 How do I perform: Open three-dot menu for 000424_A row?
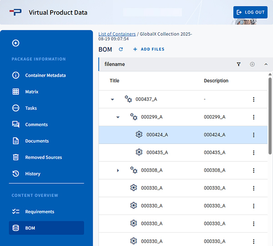click(253, 135)
